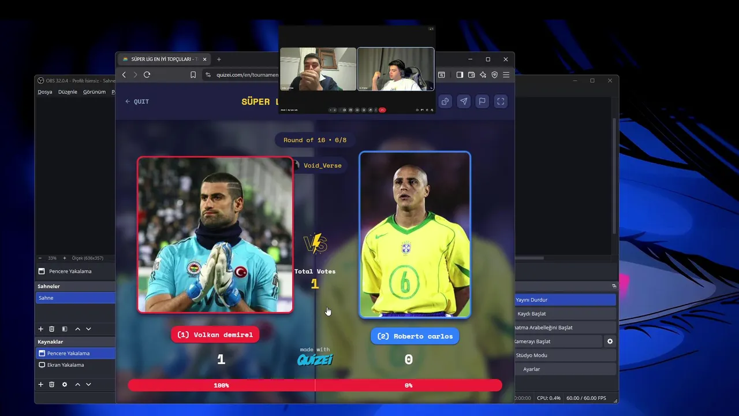
Task: Click OBS preview zoom out minus button
Action: click(x=40, y=258)
